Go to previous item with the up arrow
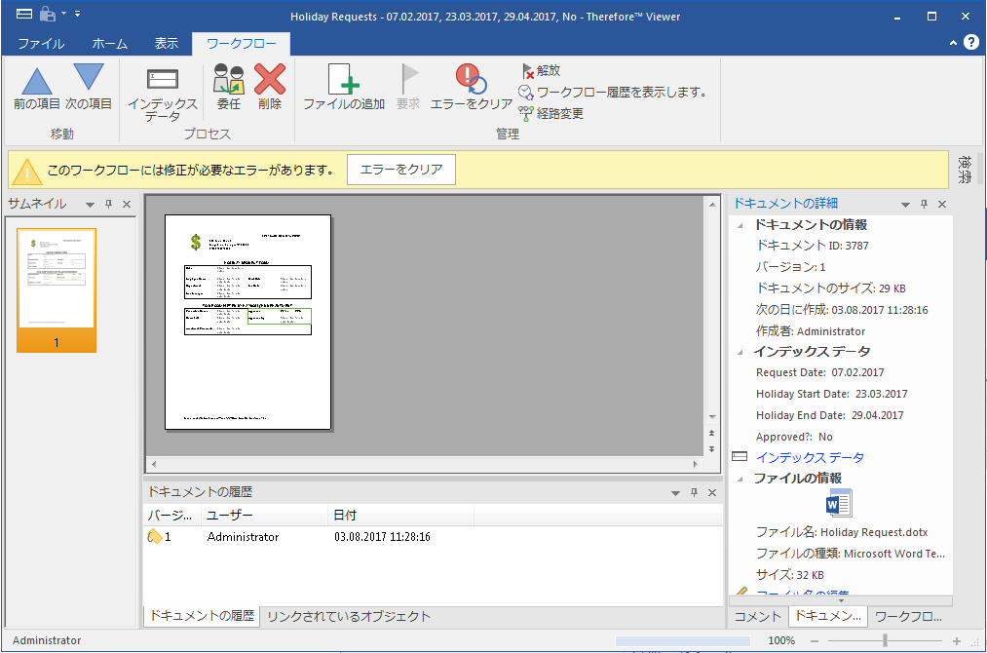Viewport: 987px width, 653px height. tap(36, 88)
